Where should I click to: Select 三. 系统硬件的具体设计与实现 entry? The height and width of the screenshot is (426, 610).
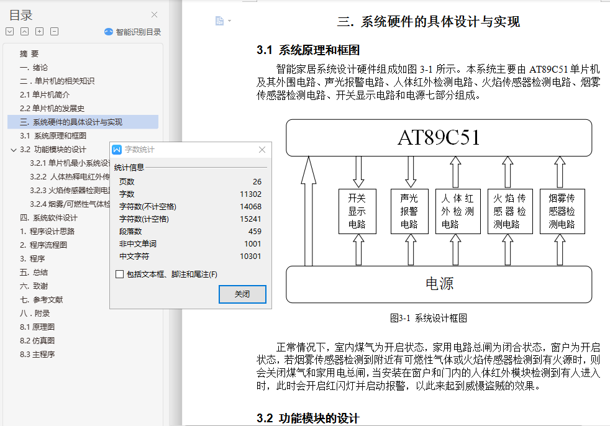[x=83, y=122]
